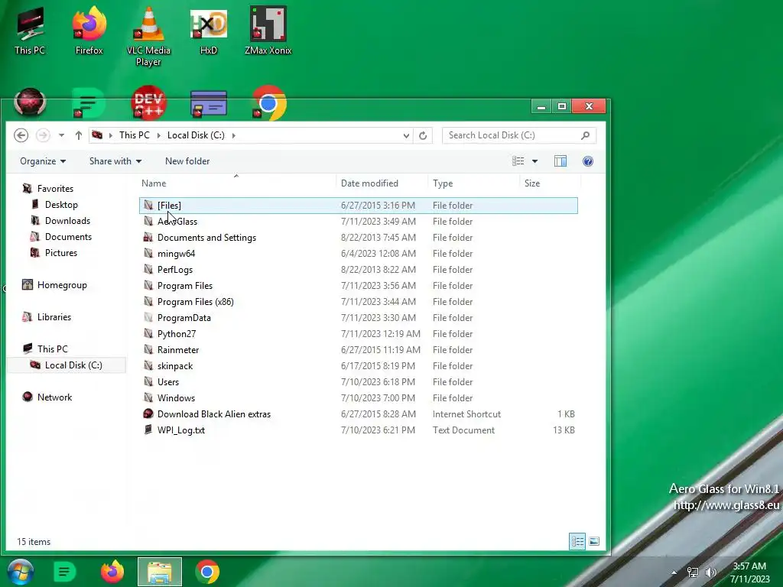The image size is (783, 587).
Task: Click the search magnifier icon
Action: coord(585,135)
